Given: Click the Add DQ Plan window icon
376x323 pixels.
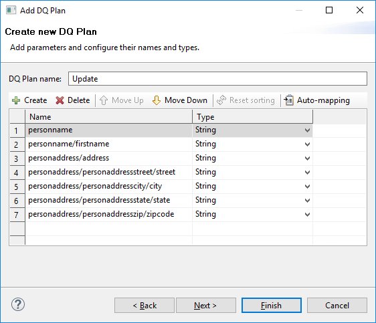Looking at the screenshot, I should click(11, 10).
